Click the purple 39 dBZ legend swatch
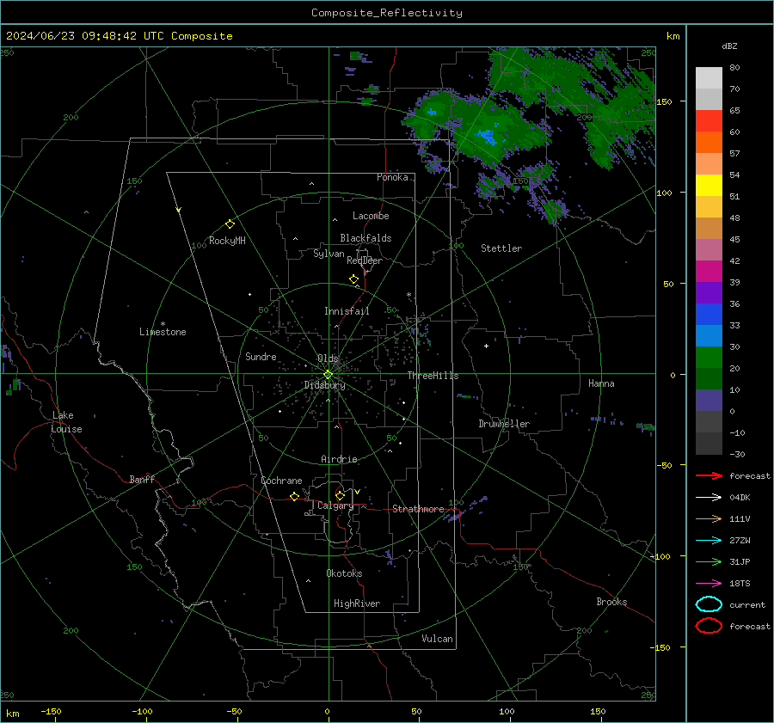774x723 pixels. point(709,292)
